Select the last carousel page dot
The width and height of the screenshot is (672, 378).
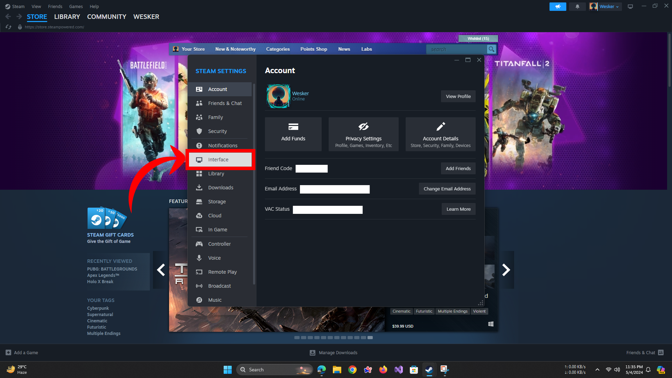[x=370, y=338]
